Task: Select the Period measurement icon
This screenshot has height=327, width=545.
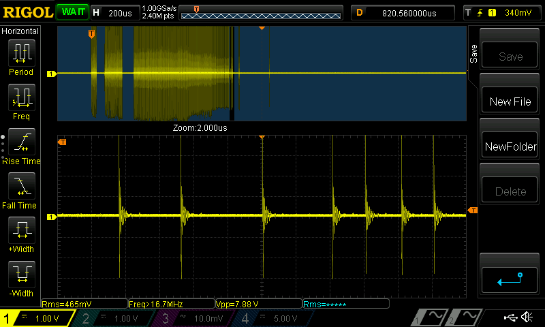Action: [x=22, y=52]
